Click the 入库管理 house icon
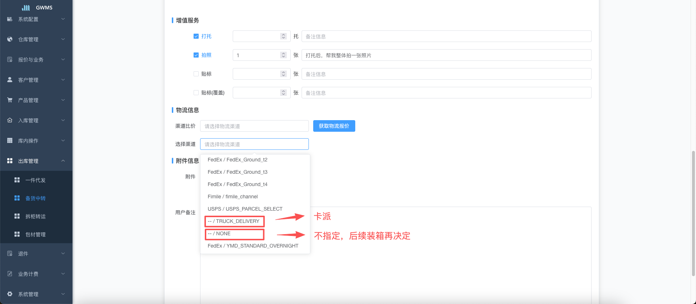This screenshot has height=304, width=696. pos(10,120)
